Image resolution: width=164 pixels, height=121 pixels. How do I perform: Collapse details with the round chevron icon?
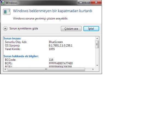tap(5, 28)
